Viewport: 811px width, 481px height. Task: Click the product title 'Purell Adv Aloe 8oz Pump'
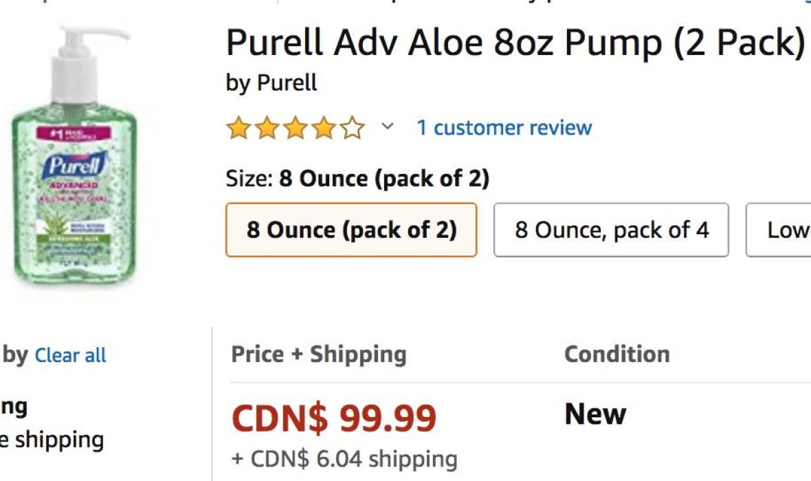tap(515, 41)
